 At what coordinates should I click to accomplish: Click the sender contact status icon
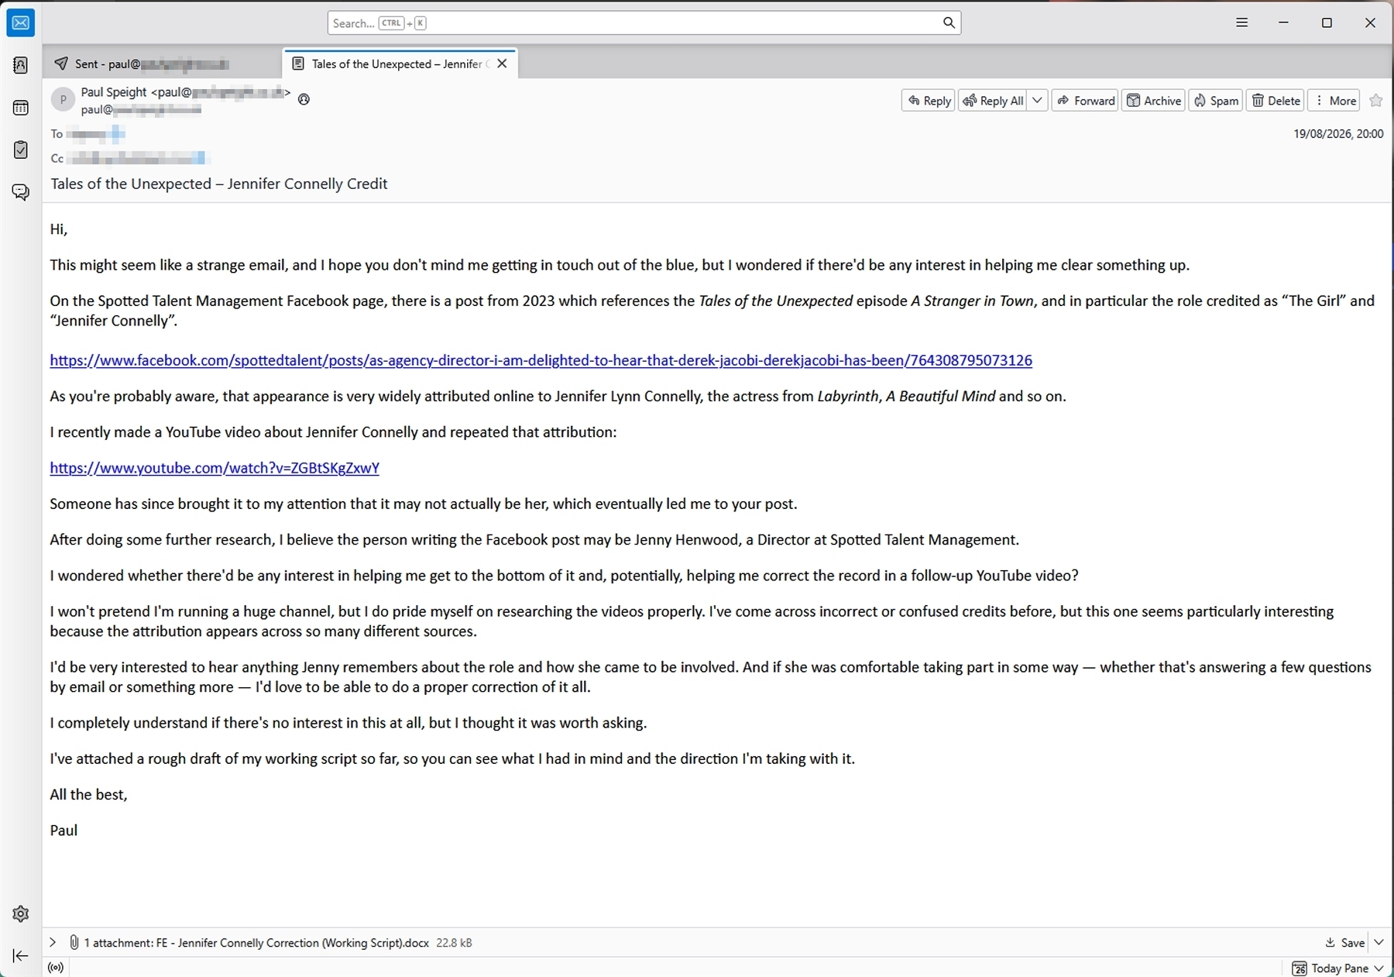point(304,99)
